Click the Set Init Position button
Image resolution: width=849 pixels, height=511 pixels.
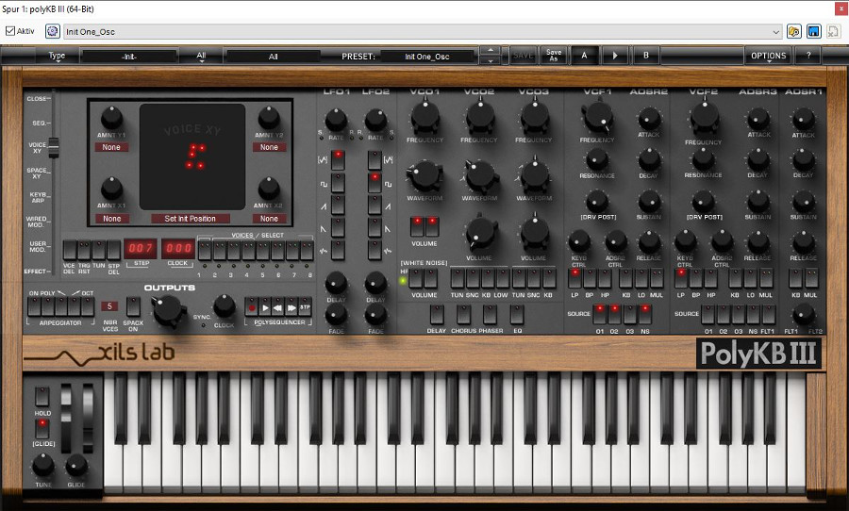click(x=190, y=219)
